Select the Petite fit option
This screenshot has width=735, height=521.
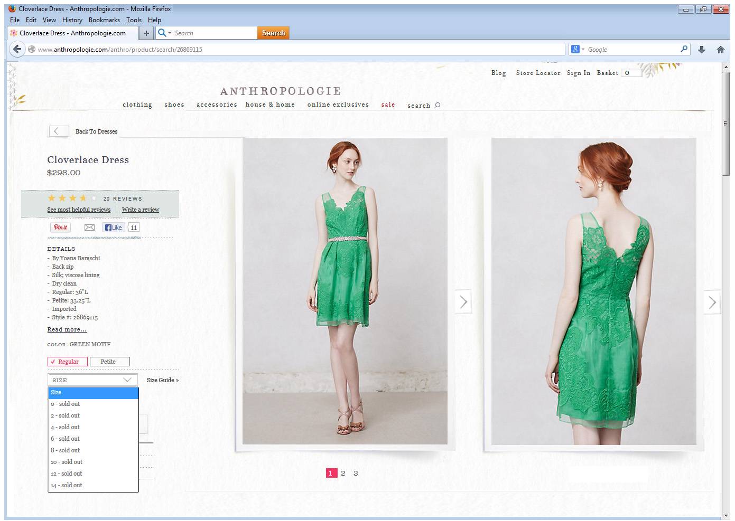tap(109, 362)
